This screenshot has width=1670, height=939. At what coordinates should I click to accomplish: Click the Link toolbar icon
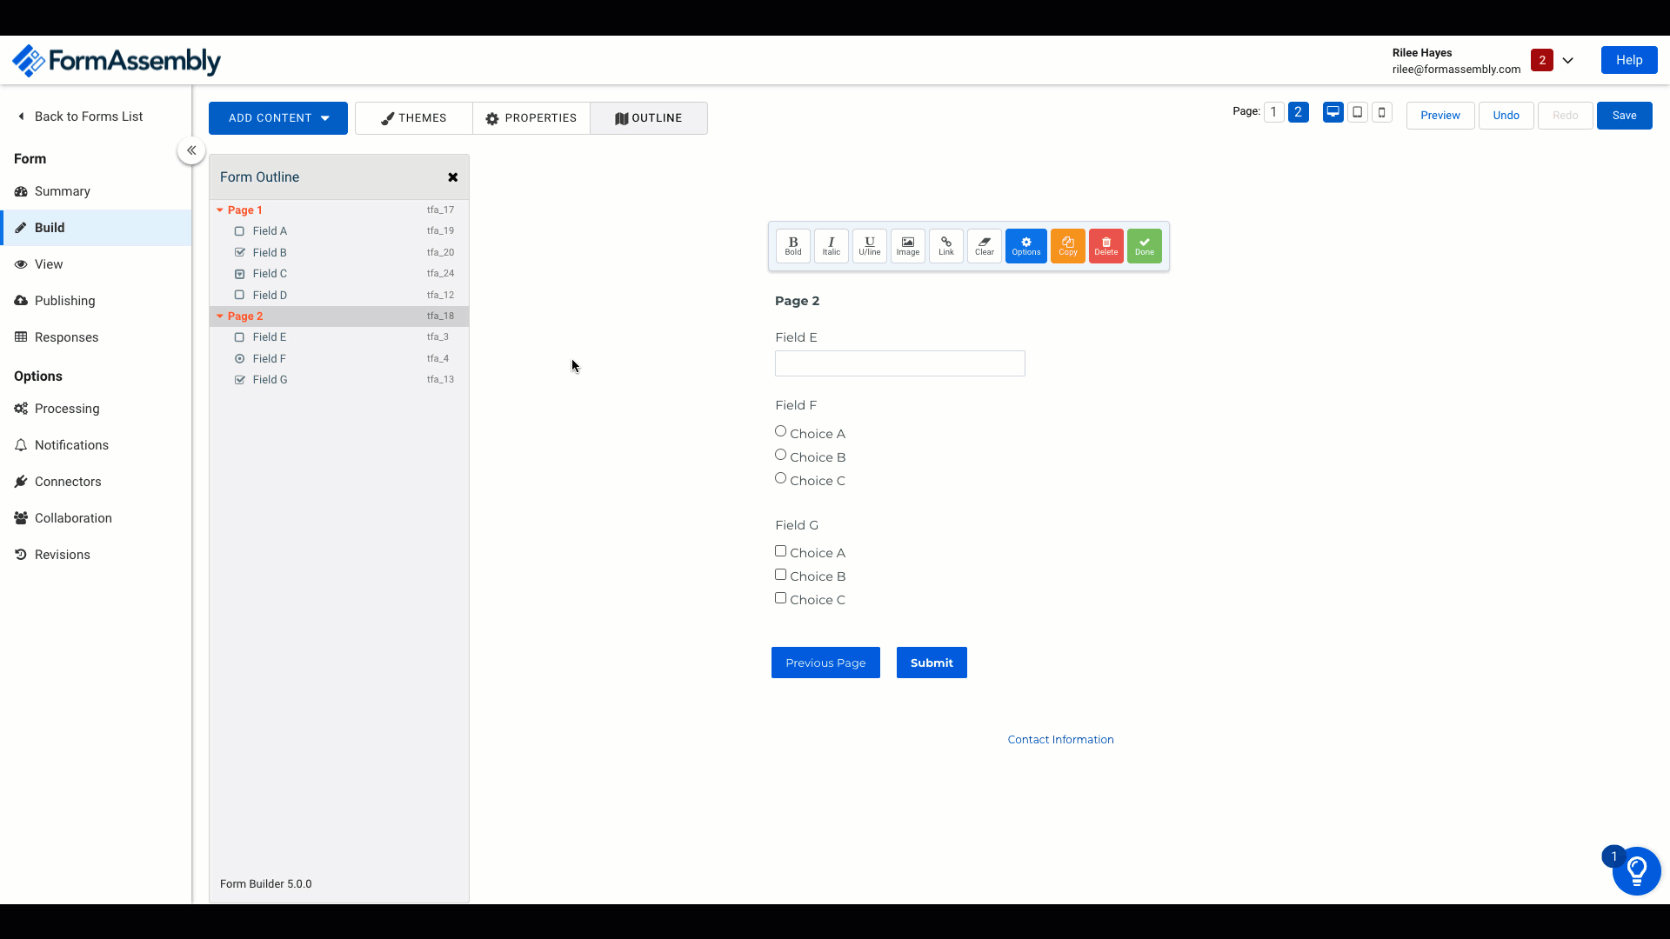click(945, 246)
